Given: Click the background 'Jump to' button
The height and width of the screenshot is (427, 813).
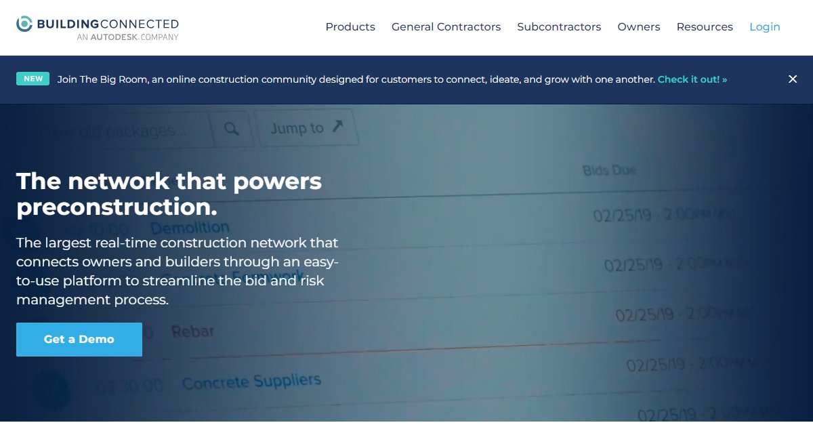Looking at the screenshot, I should coord(307,127).
